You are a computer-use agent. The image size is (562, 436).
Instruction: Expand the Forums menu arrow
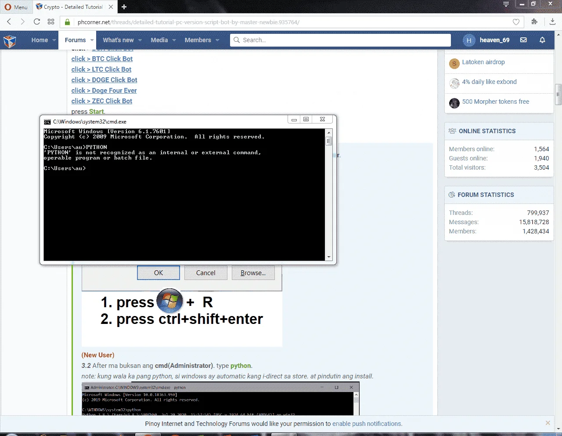[x=92, y=40]
